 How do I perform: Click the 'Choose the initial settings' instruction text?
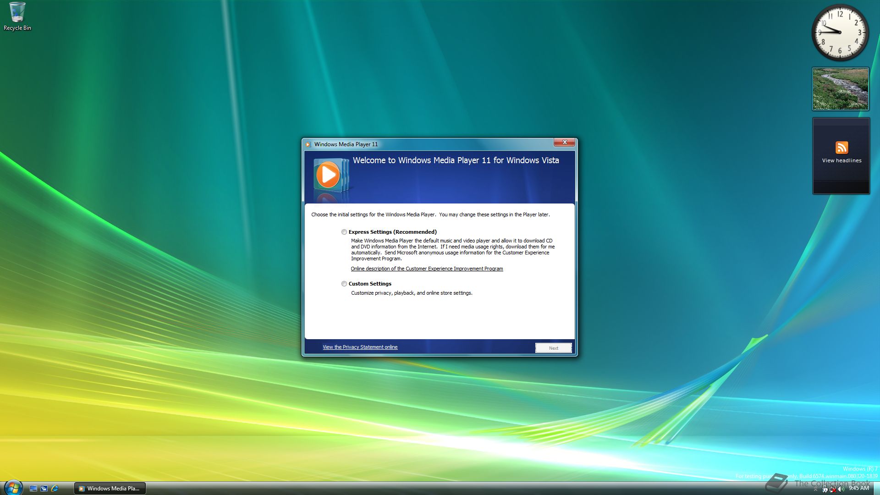tap(430, 214)
